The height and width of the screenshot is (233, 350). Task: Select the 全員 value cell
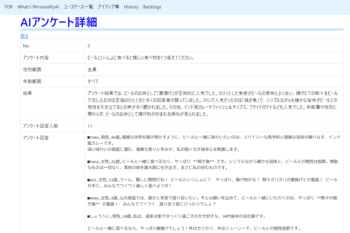(x=92, y=70)
